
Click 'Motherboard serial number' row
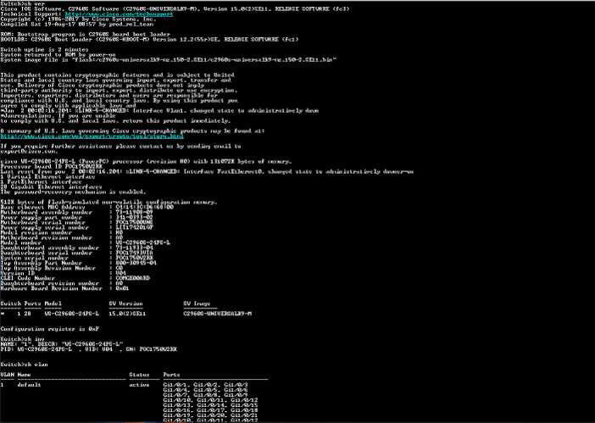click(x=76, y=223)
